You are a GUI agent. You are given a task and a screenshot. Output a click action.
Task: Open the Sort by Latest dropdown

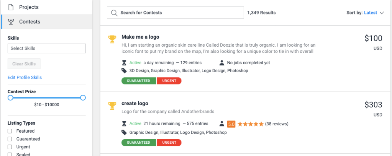pos(370,13)
